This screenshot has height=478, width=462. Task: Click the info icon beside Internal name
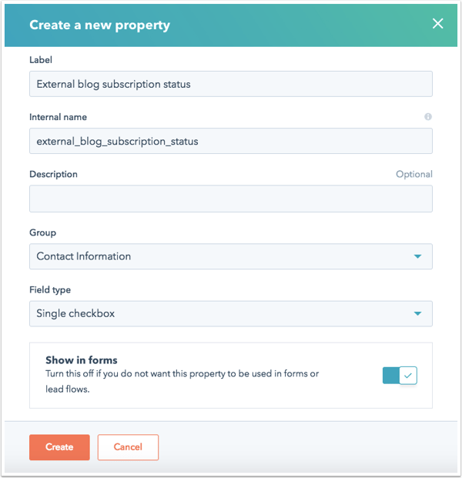pyautogui.click(x=428, y=117)
